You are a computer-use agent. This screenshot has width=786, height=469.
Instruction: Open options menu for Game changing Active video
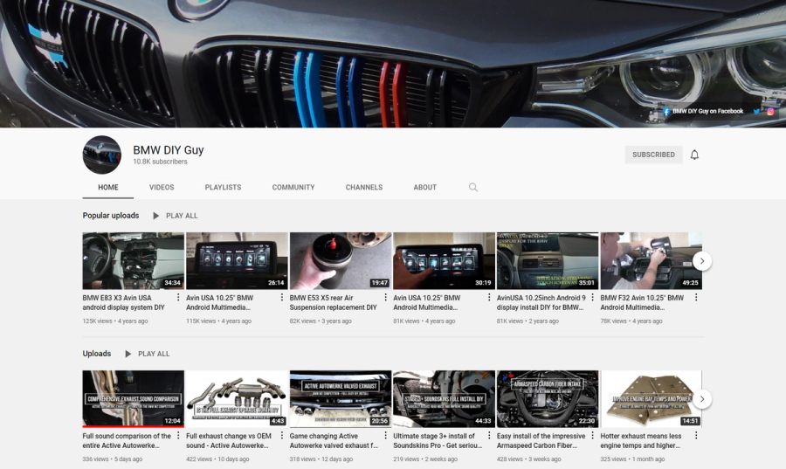(385, 436)
